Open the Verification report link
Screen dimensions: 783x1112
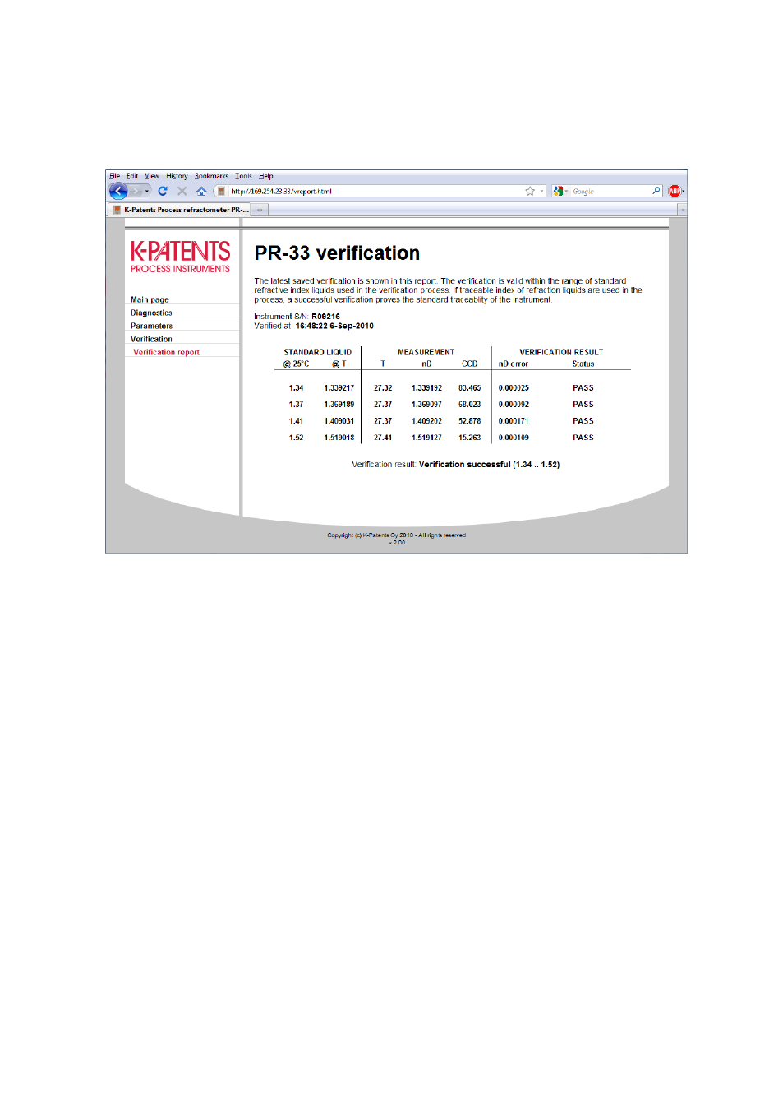tap(166, 352)
